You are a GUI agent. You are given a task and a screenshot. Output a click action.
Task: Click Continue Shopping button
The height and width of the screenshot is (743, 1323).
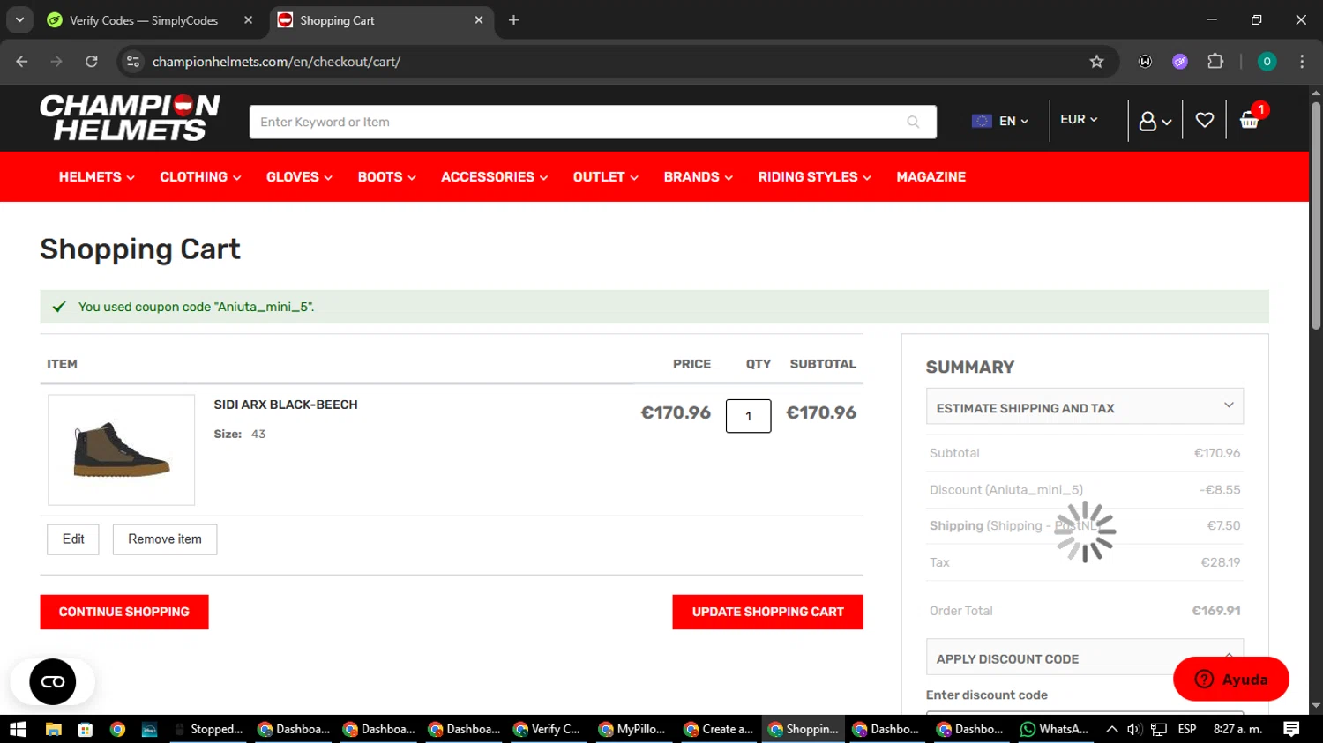[124, 612]
